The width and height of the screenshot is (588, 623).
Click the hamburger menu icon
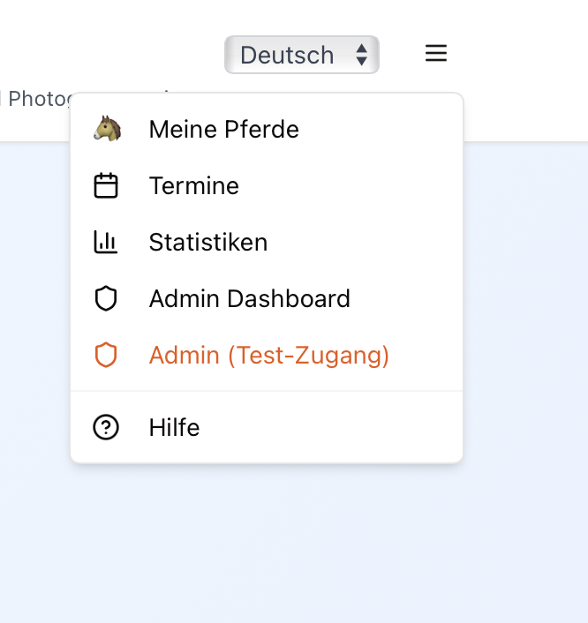(x=436, y=54)
